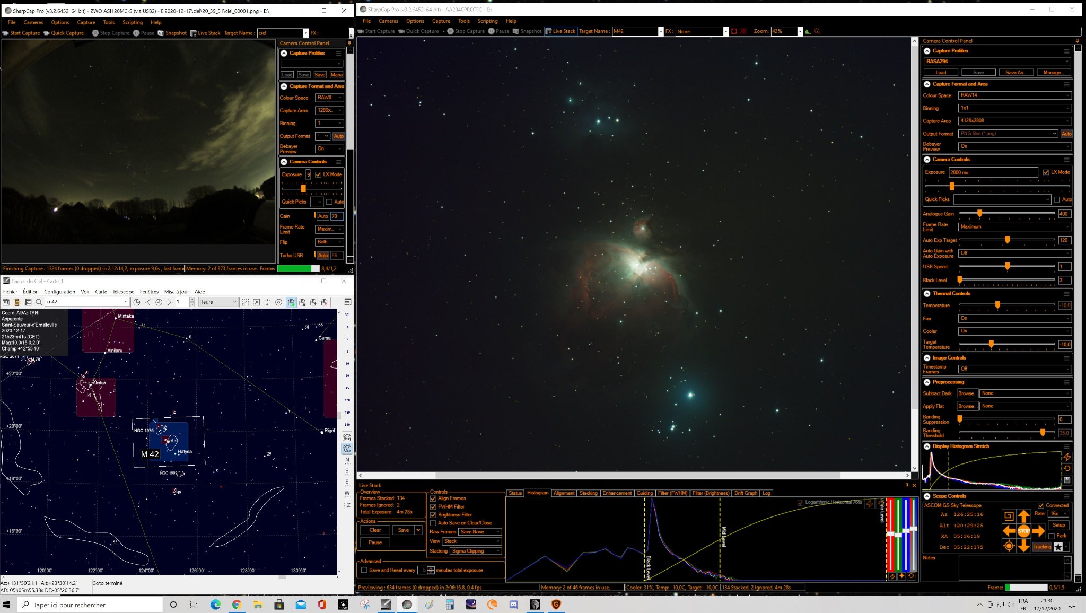Click the telescope connect icon in Cartes du Ciel

[x=291, y=302]
